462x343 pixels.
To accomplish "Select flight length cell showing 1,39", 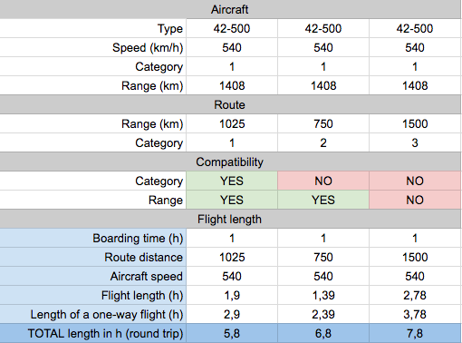I will click(x=323, y=295).
